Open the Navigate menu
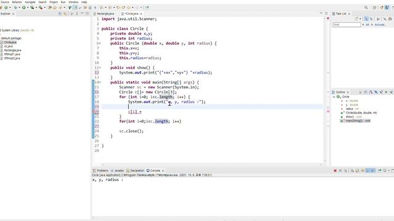 [x=30, y=2]
